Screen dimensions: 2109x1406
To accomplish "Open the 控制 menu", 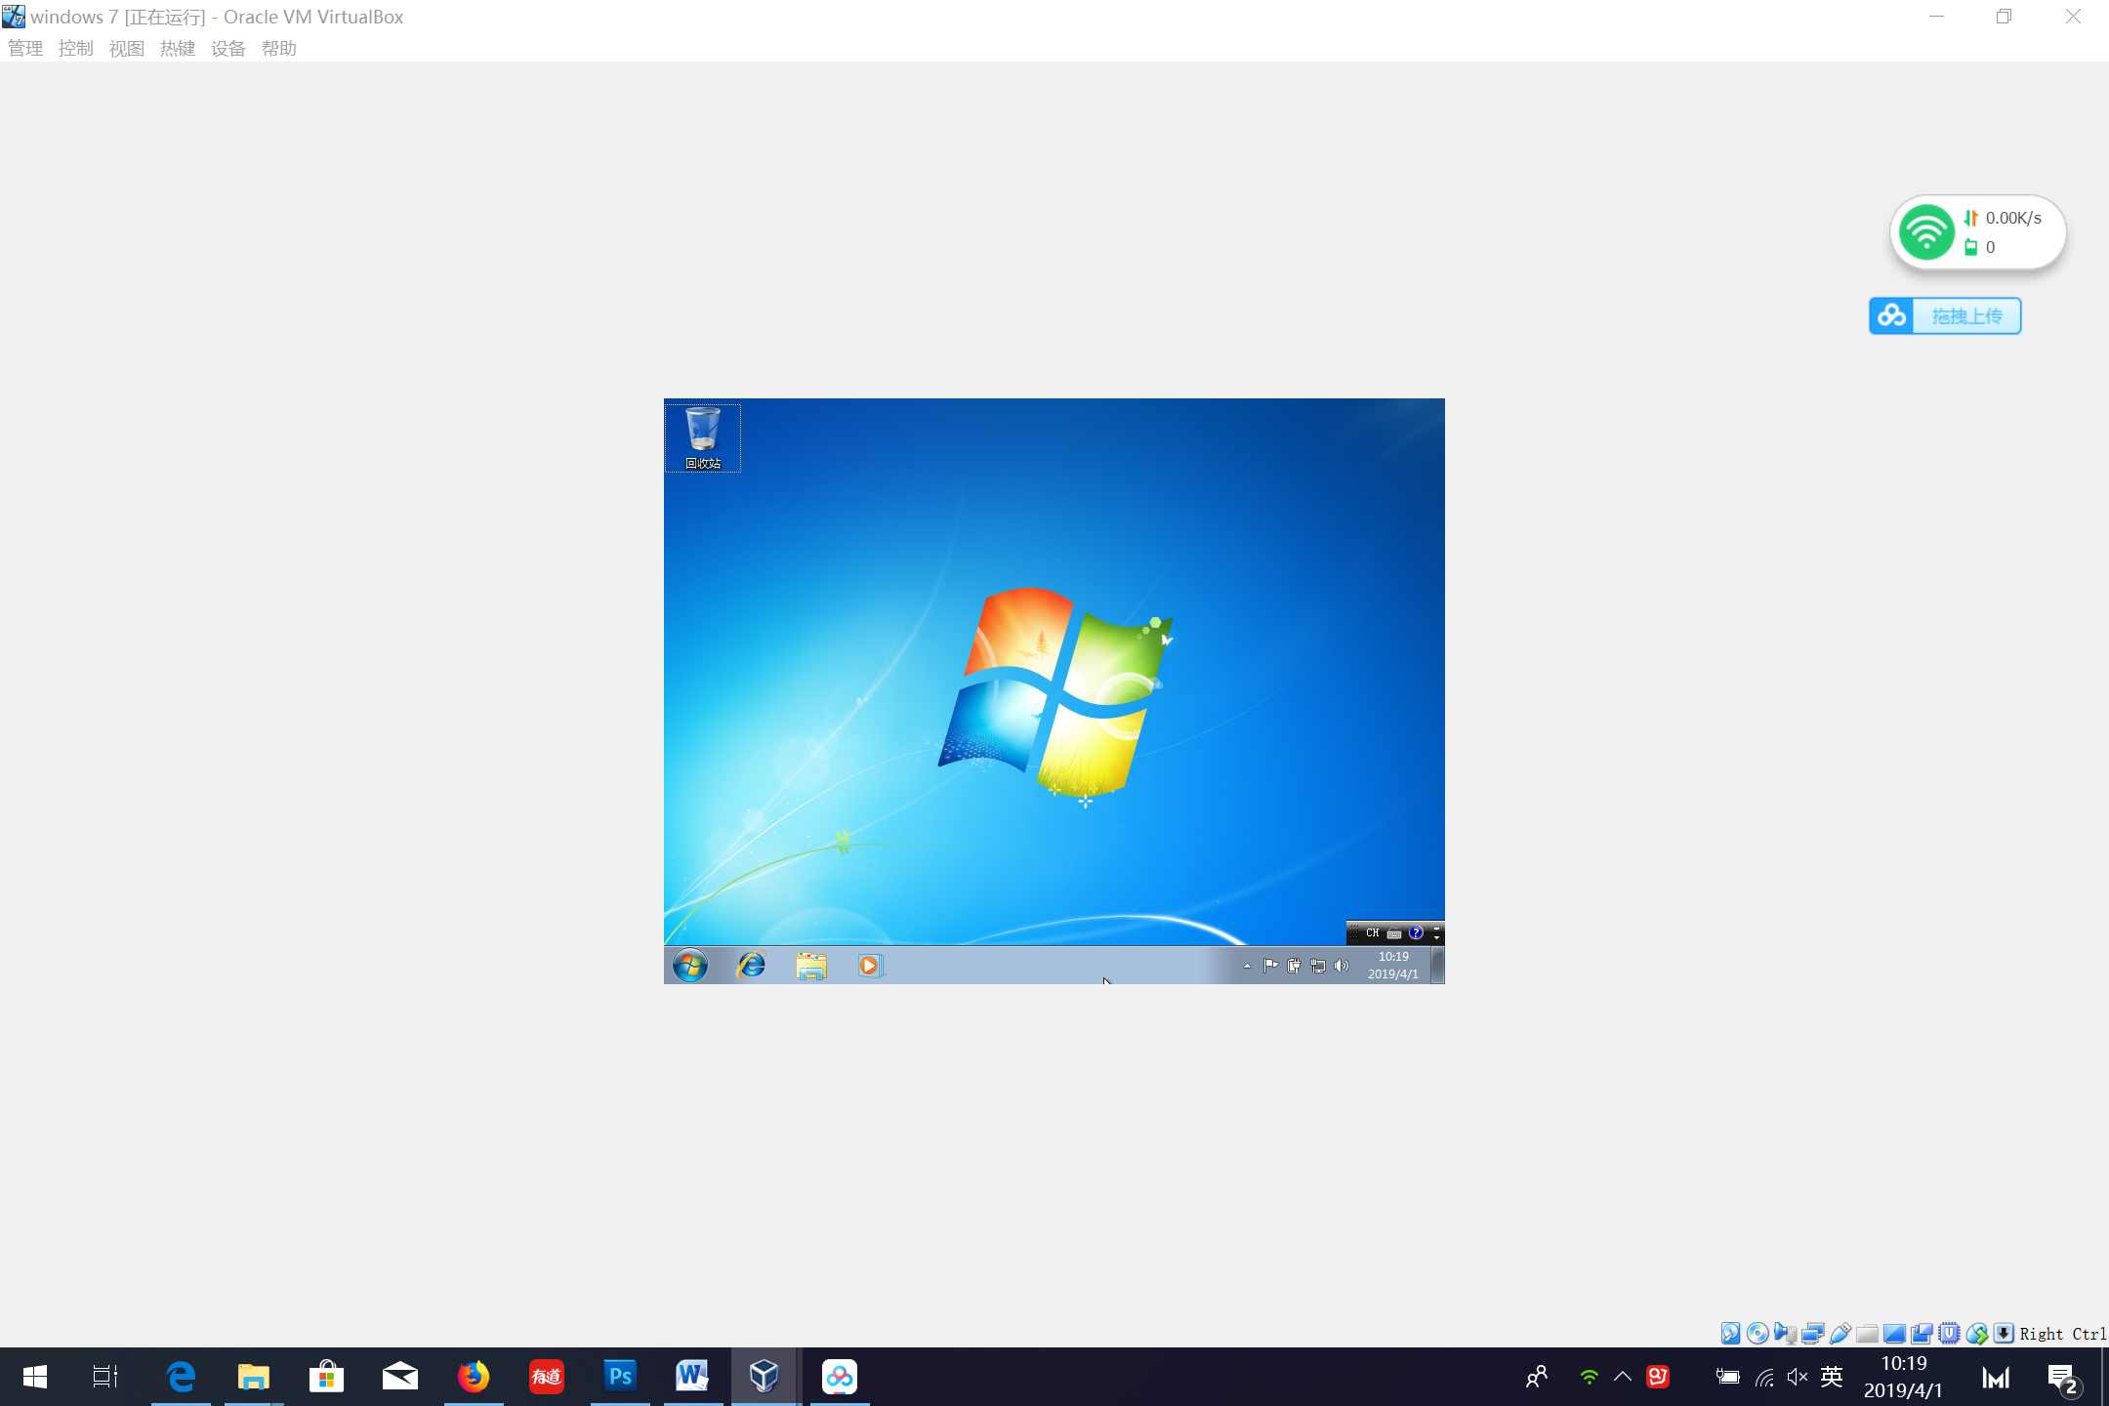I will coord(76,49).
